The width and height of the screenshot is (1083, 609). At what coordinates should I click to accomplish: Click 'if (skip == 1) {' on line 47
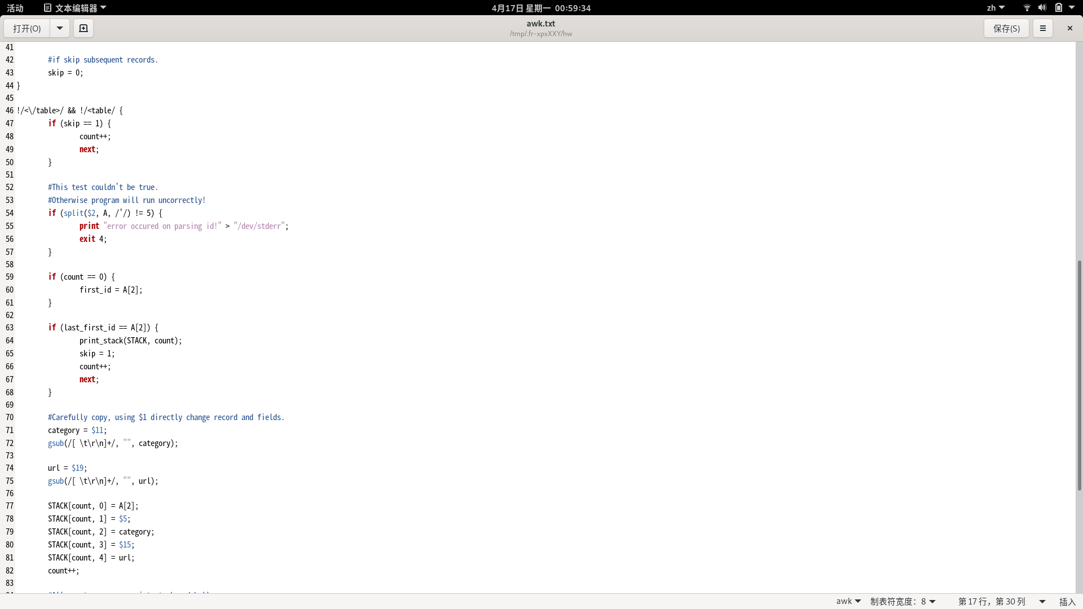point(80,123)
